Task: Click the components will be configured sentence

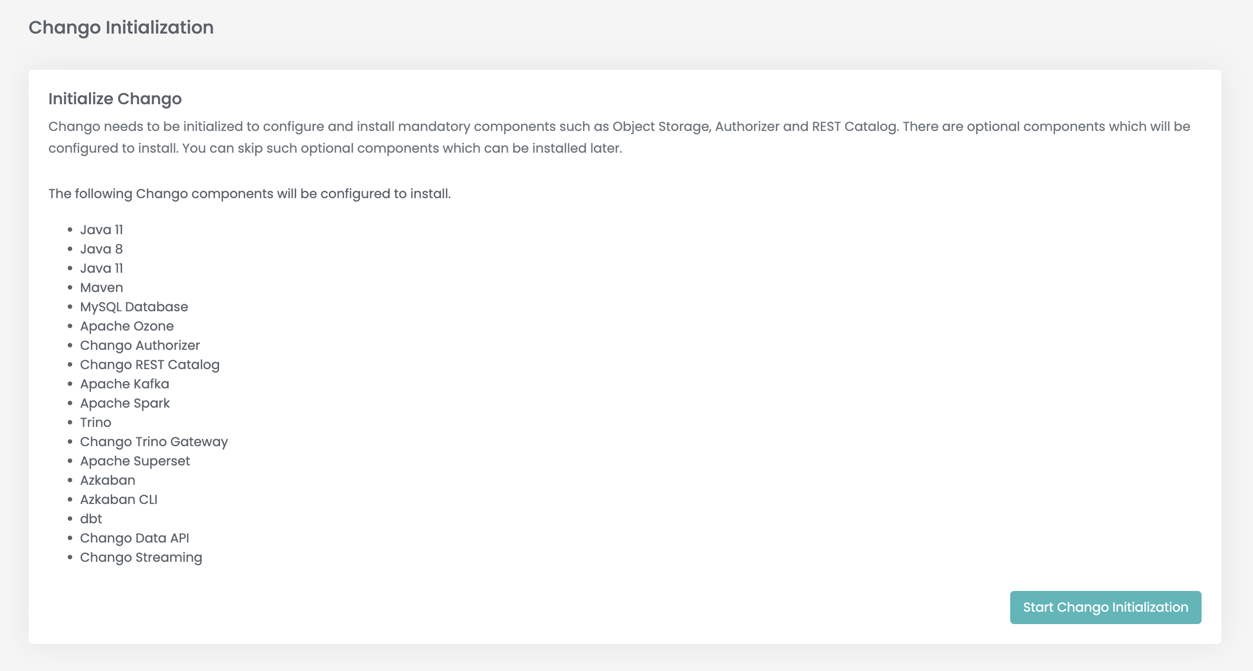Action: pyautogui.click(x=250, y=194)
